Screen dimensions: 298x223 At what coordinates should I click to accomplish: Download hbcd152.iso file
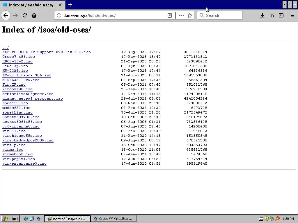15,103
